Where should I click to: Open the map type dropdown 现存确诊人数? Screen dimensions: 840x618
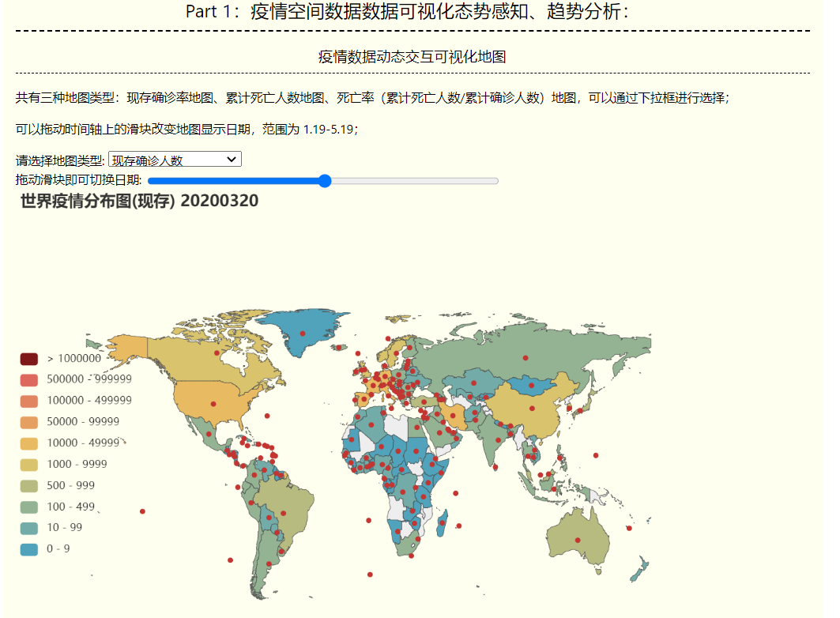[175, 160]
